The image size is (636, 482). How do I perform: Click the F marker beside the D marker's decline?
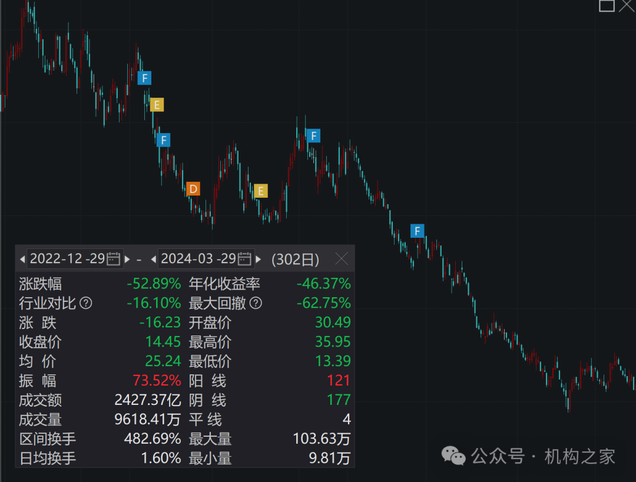(164, 140)
